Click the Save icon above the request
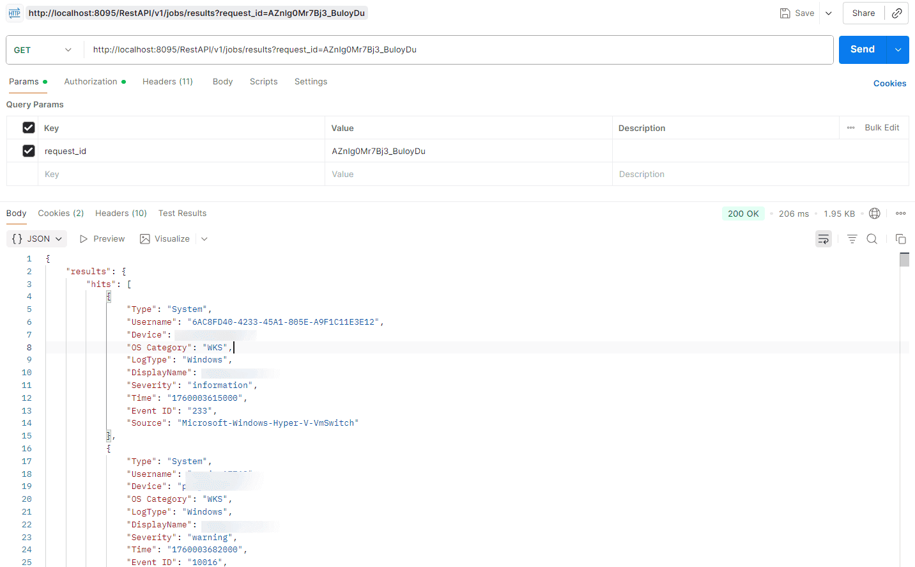 (785, 13)
